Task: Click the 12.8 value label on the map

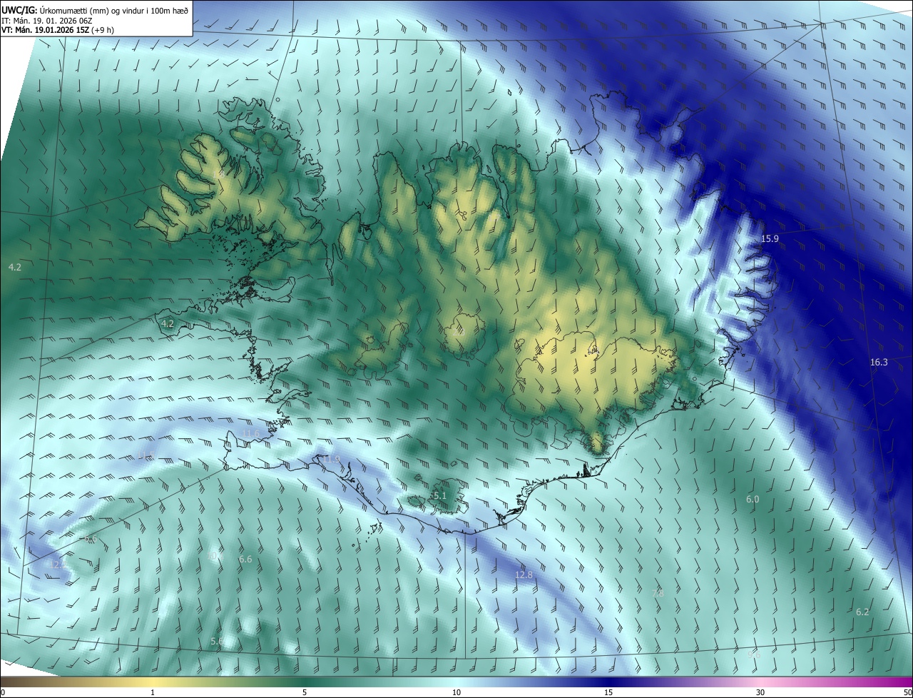Action: (x=524, y=575)
